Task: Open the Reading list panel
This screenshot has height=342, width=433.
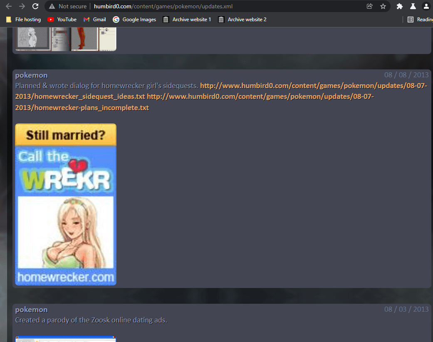Action: pos(420,20)
